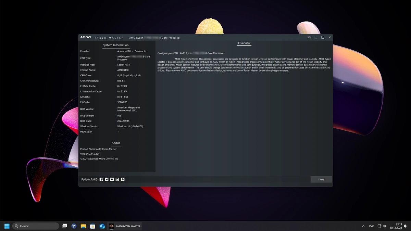Open the Windows Start menu
Image resolution: width=411 pixels, height=231 pixels.
[x=7, y=226]
